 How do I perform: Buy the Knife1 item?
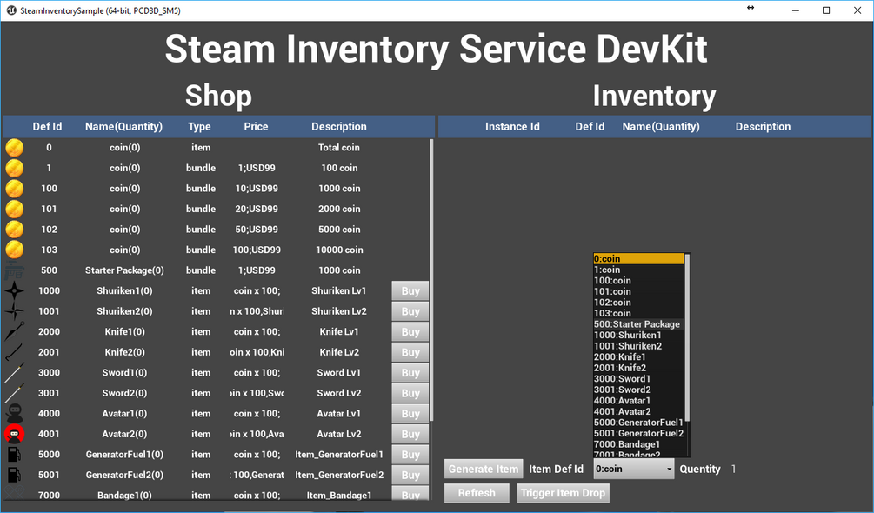(x=410, y=332)
